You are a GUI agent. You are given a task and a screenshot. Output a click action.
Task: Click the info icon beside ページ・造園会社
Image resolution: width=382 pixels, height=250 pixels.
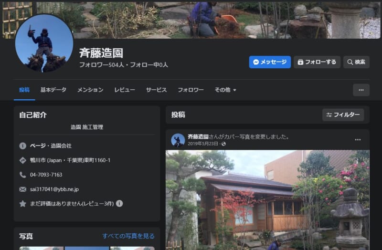coord(22,146)
